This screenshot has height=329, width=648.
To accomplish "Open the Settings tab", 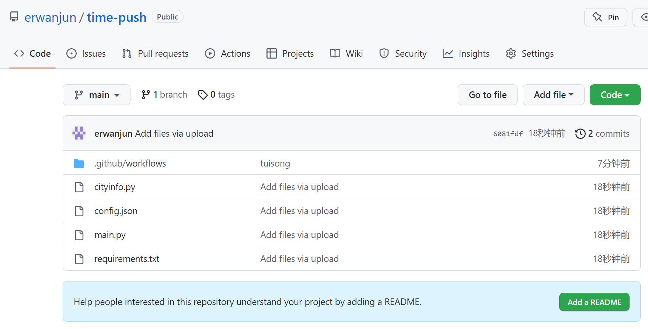I will [x=529, y=53].
